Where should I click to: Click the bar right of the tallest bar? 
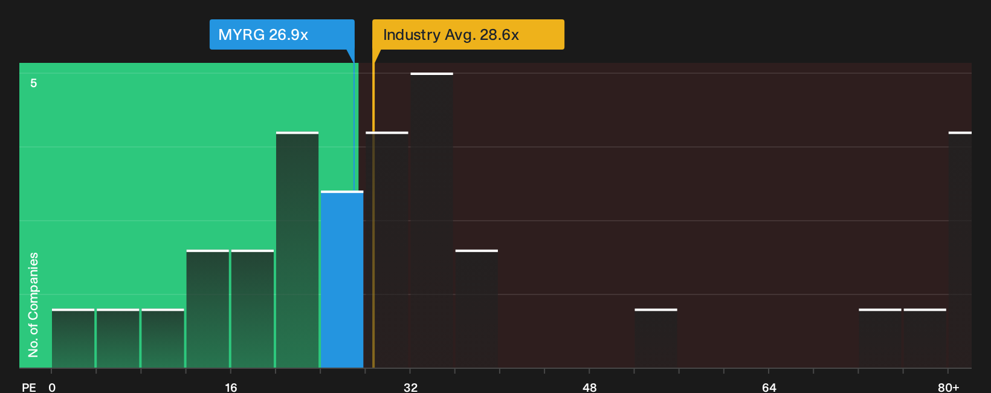(x=477, y=308)
